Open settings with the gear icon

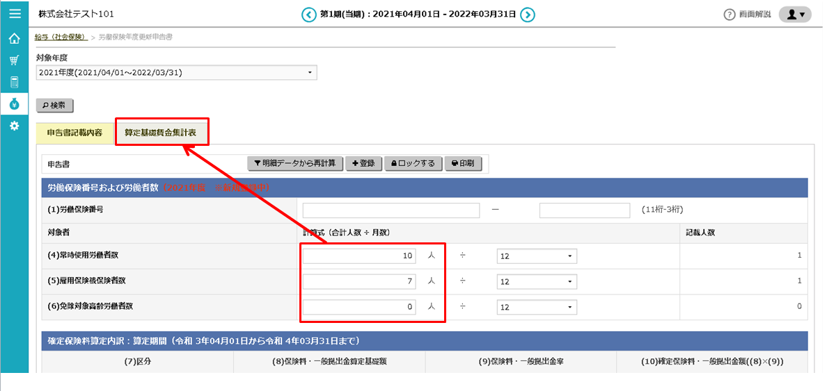coord(14,126)
